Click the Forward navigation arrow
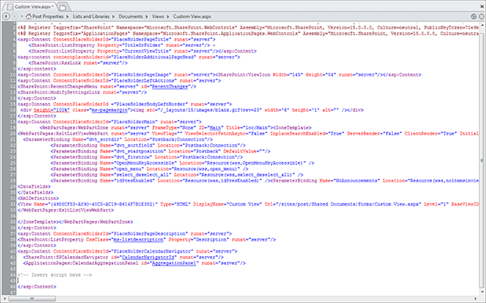 tap(14, 16)
